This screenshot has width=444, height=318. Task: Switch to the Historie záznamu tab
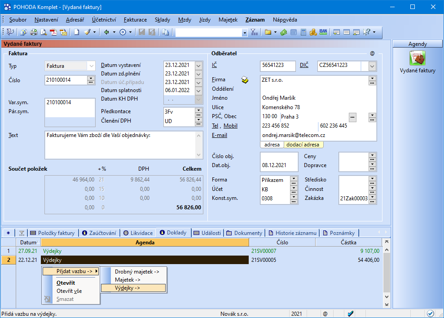point(293,233)
